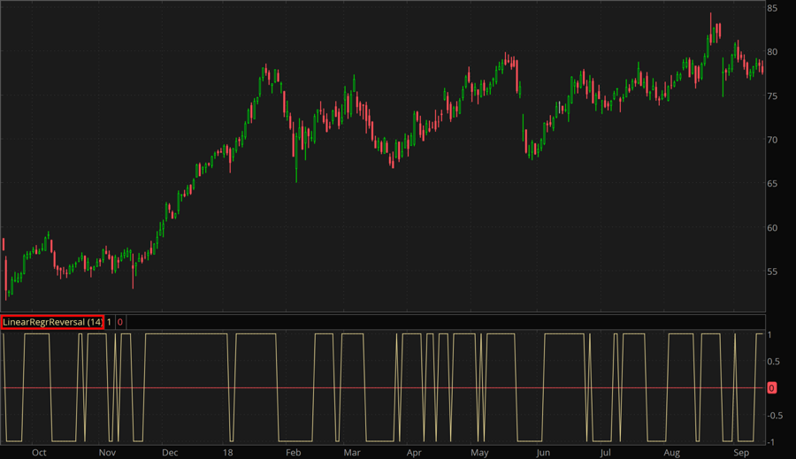Select the Apr label on time axis
This screenshot has height=459, width=796.
pos(414,452)
